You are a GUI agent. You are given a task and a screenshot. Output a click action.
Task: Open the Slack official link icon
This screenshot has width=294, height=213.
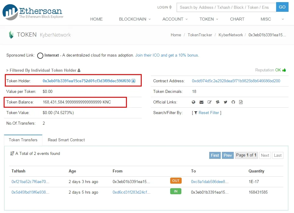[x=217, y=102]
